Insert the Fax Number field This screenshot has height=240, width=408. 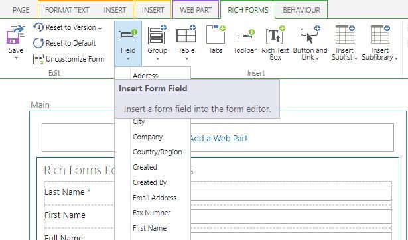[153, 213]
